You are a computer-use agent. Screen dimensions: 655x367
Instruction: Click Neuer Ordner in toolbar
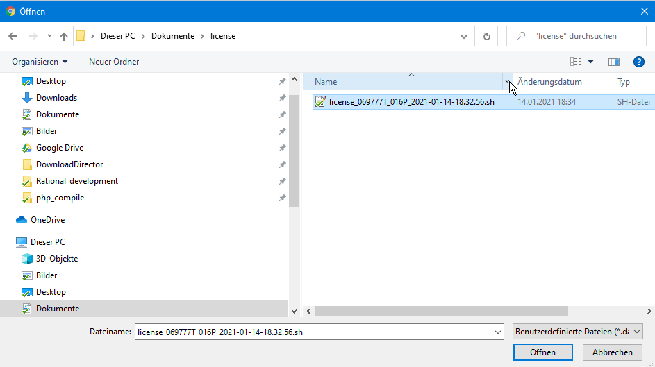114,62
